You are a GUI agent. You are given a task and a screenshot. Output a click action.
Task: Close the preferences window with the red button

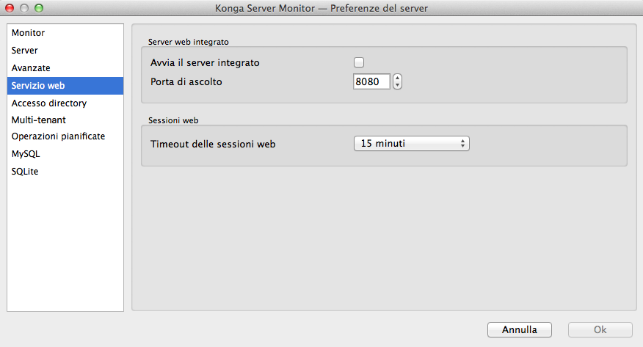click(x=10, y=8)
